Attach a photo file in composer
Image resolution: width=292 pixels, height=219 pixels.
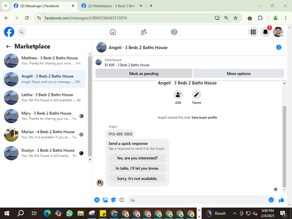click(105, 200)
